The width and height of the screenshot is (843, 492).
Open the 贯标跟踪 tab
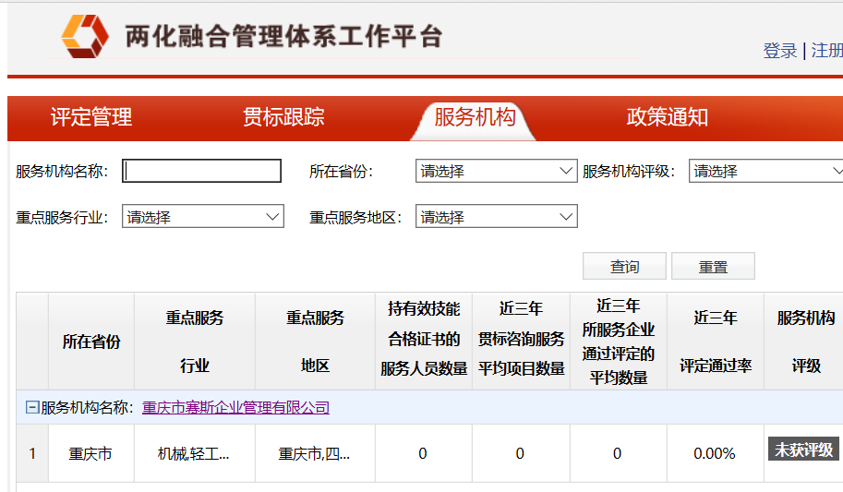283,117
